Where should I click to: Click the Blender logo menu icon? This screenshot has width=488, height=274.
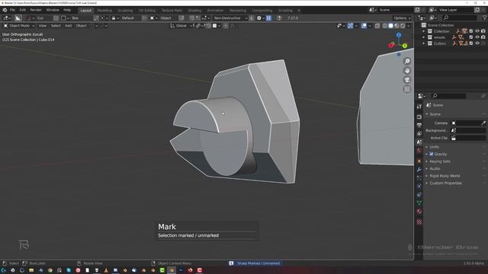pos(5,10)
